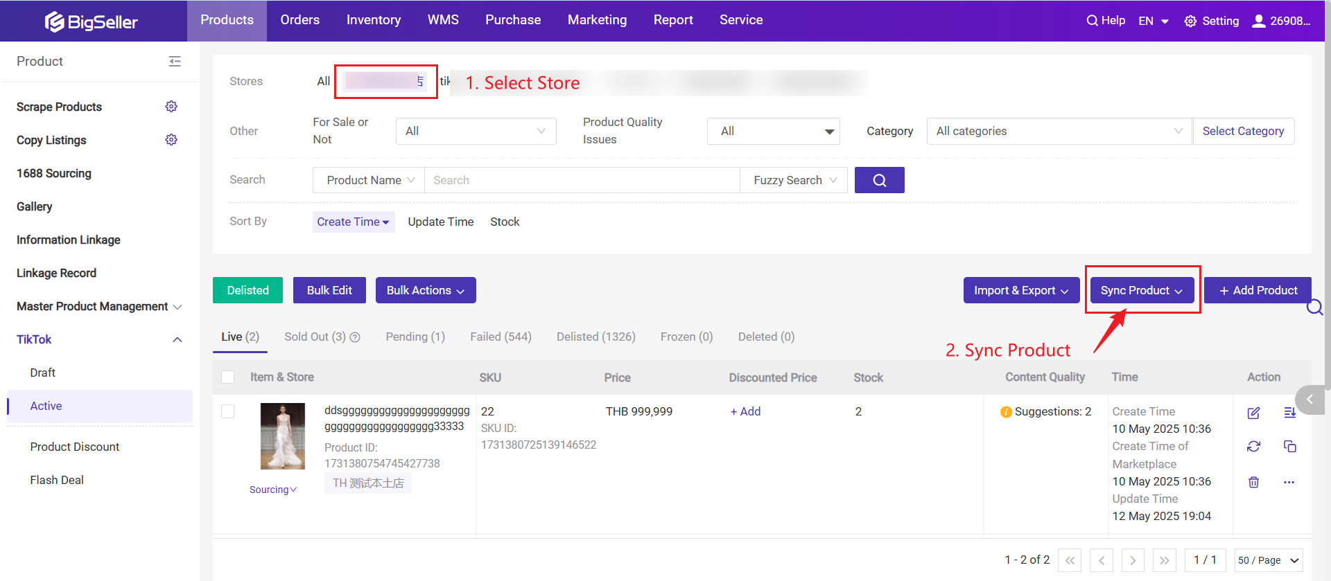Screen dimensions: 1331x581
Task: Go to first page arrow
Action: (x=1070, y=560)
